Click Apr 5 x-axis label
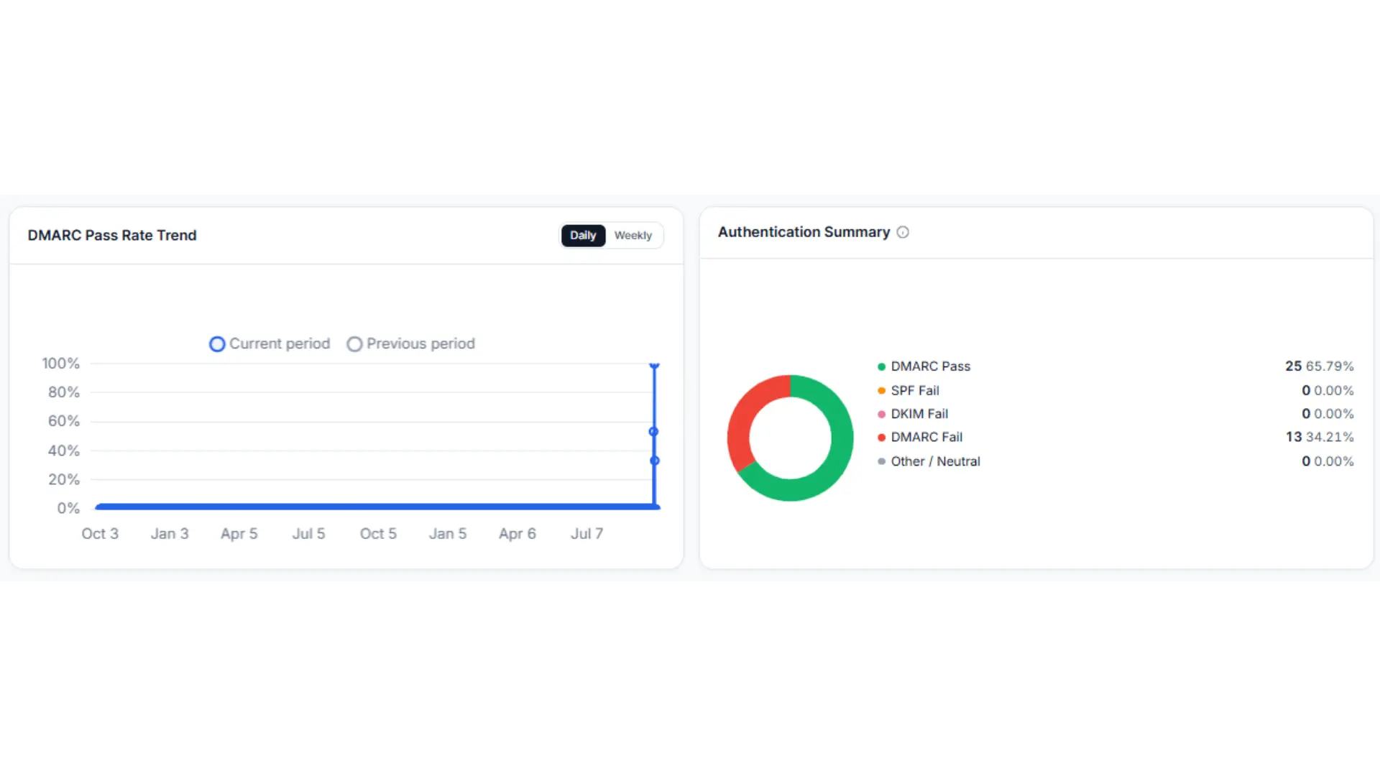This screenshot has height=776, width=1380. pos(239,534)
